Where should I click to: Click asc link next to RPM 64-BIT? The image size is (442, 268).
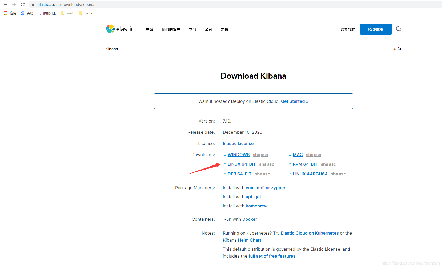332,164
